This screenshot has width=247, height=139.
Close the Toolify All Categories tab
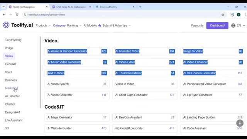[x=47, y=7]
